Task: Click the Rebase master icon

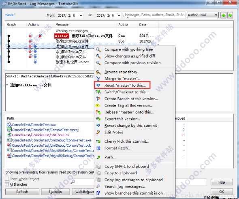Action: tap(98, 112)
